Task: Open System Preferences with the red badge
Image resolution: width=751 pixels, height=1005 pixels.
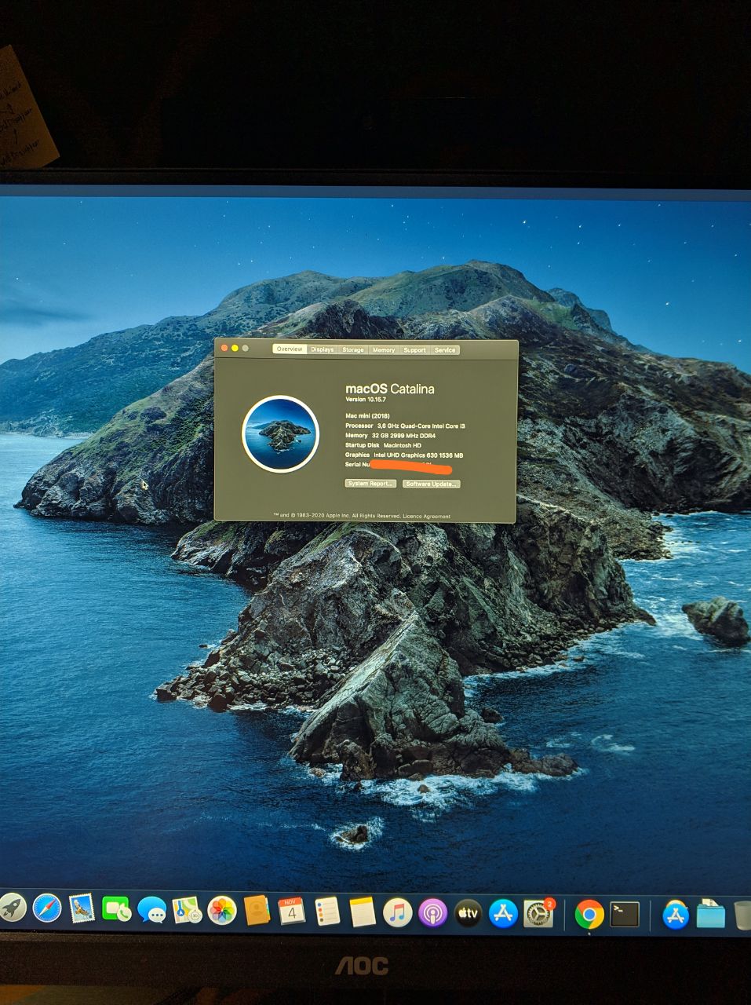Action: point(538,913)
